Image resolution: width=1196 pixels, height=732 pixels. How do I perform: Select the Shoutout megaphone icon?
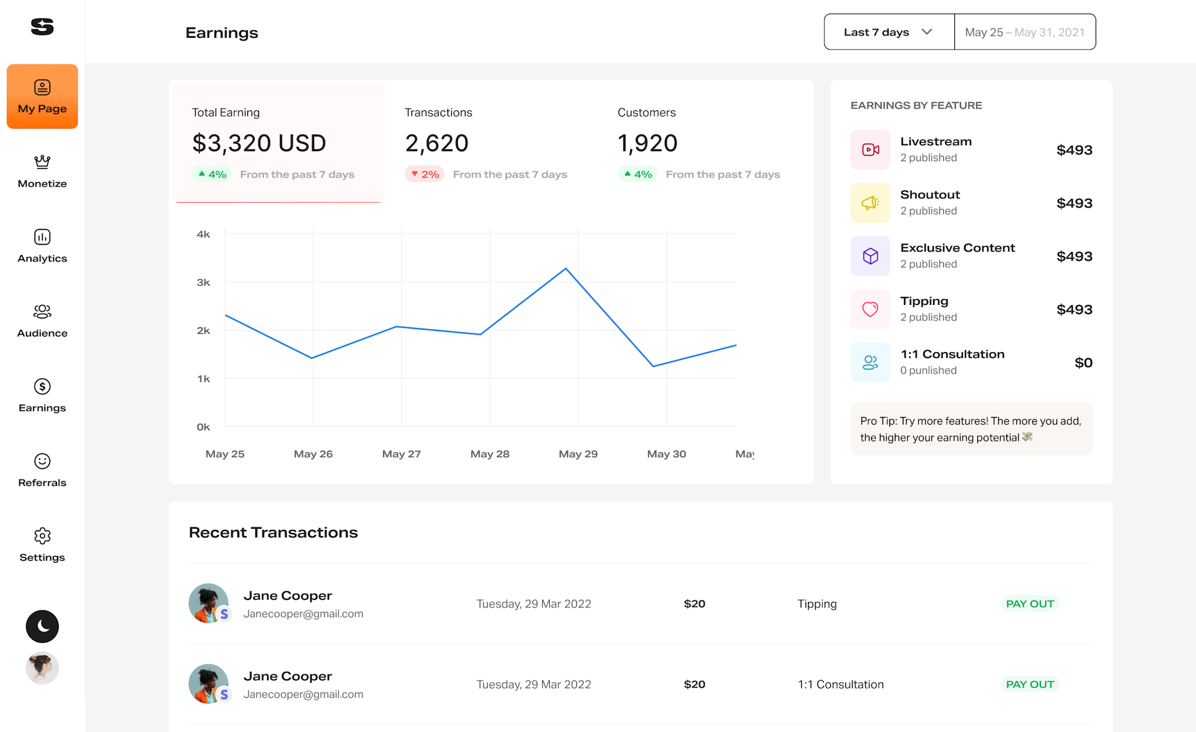pos(870,203)
